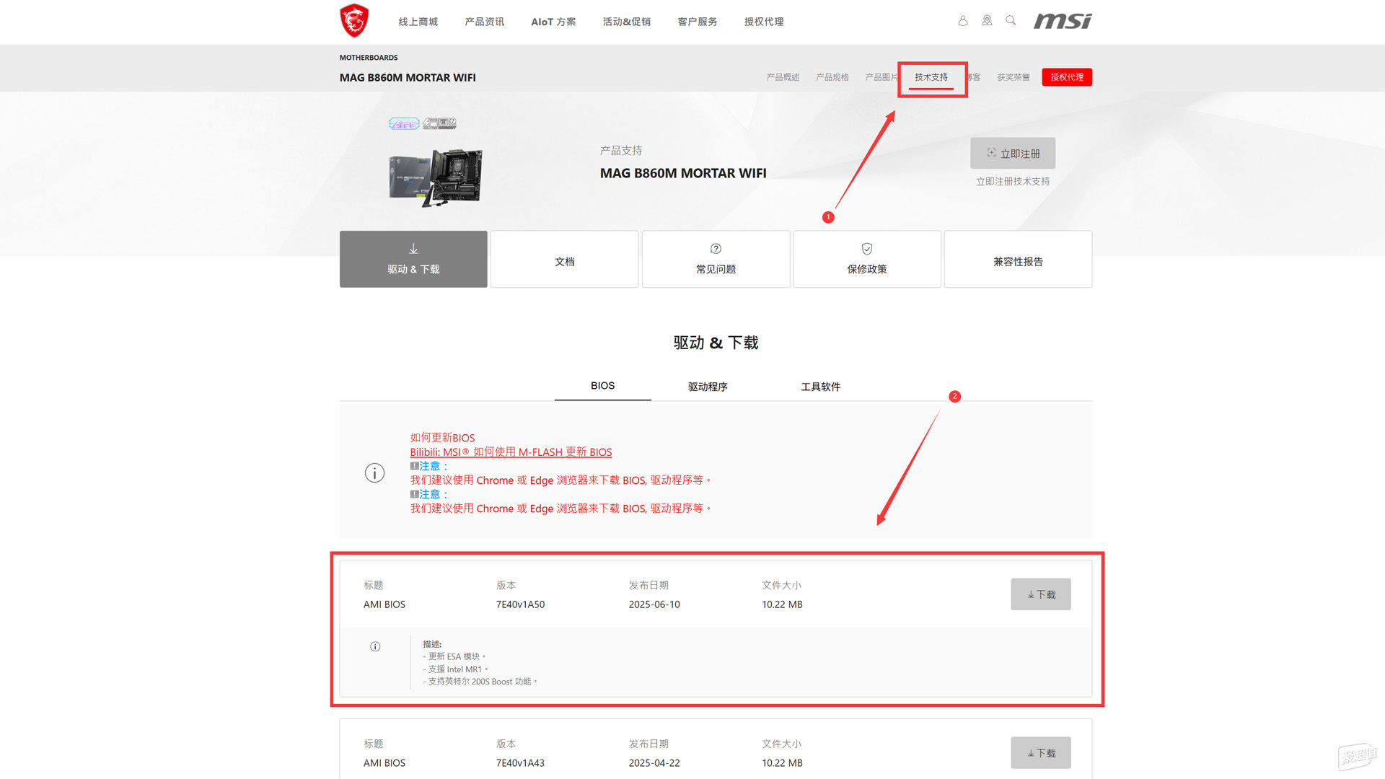Click 更新 ESA 模块 description line

coord(454,656)
